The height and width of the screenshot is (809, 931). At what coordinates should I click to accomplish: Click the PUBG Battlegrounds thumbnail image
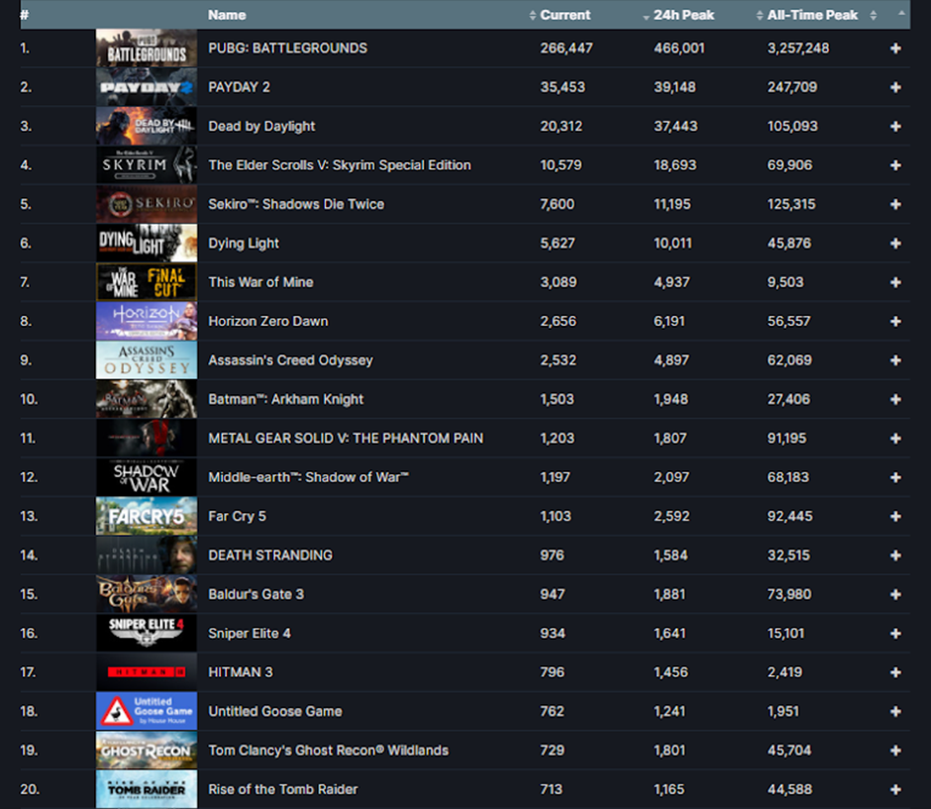click(x=147, y=49)
